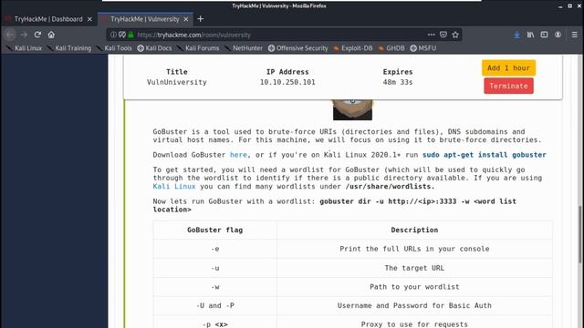Viewport: 584px width, 328px height.
Task: Open the Kali Forums bookmark
Action: [199, 48]
